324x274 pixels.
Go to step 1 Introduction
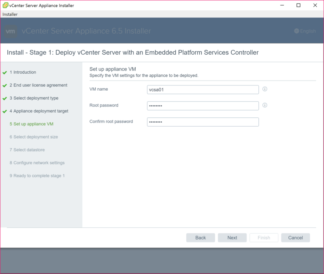pos(23,72)
